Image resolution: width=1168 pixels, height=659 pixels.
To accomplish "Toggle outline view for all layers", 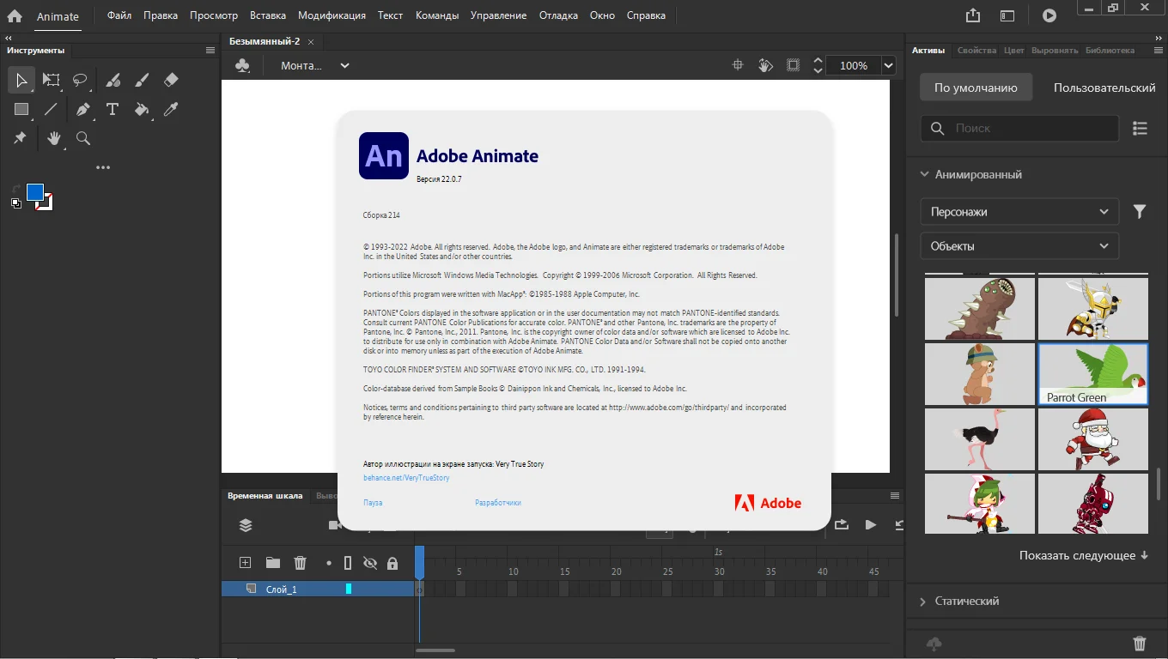I will 348,563.
